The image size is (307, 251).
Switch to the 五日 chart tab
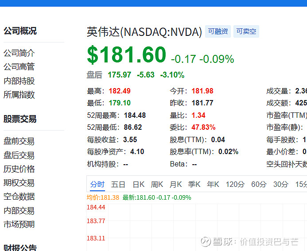click(118, 184)
